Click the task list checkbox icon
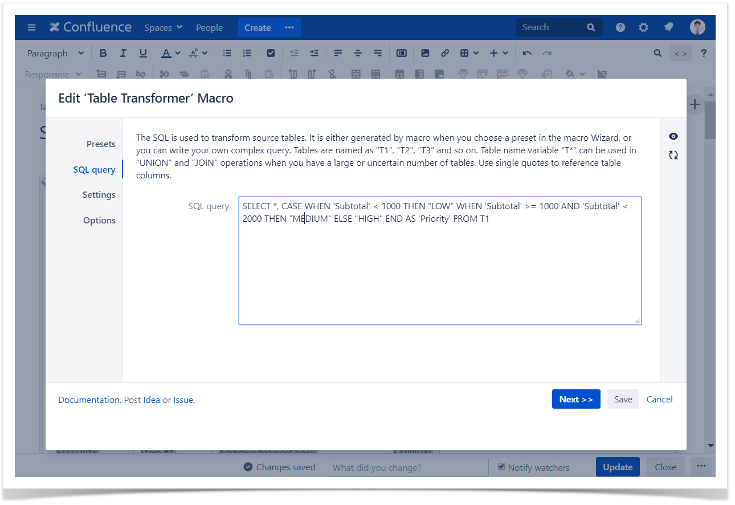The width and height of the screenshot is (735, 505). click(x=271, y=53)
